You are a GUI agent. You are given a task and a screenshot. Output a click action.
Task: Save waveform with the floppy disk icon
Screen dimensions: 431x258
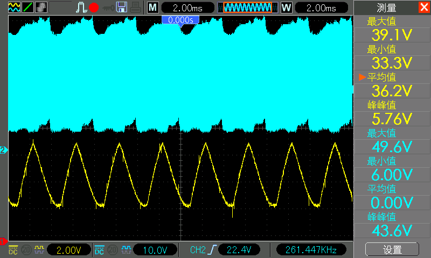click(122, 7)
